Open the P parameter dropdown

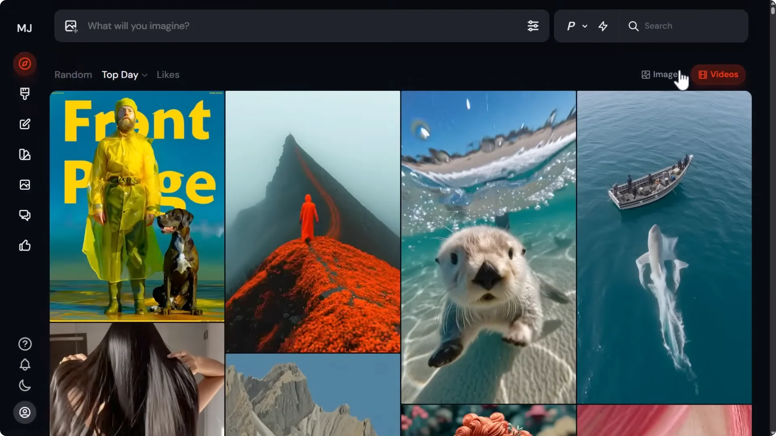click(576, 26)
